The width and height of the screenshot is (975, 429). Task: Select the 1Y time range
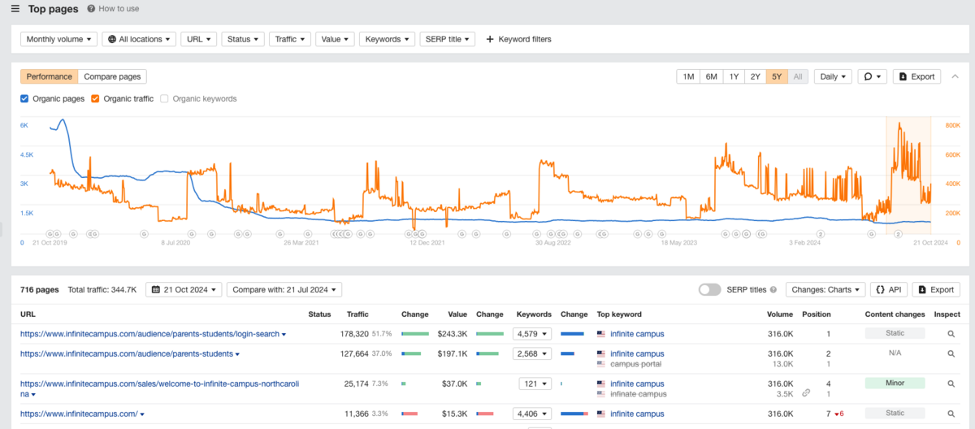pyautogui.click(x=734, y=76)
